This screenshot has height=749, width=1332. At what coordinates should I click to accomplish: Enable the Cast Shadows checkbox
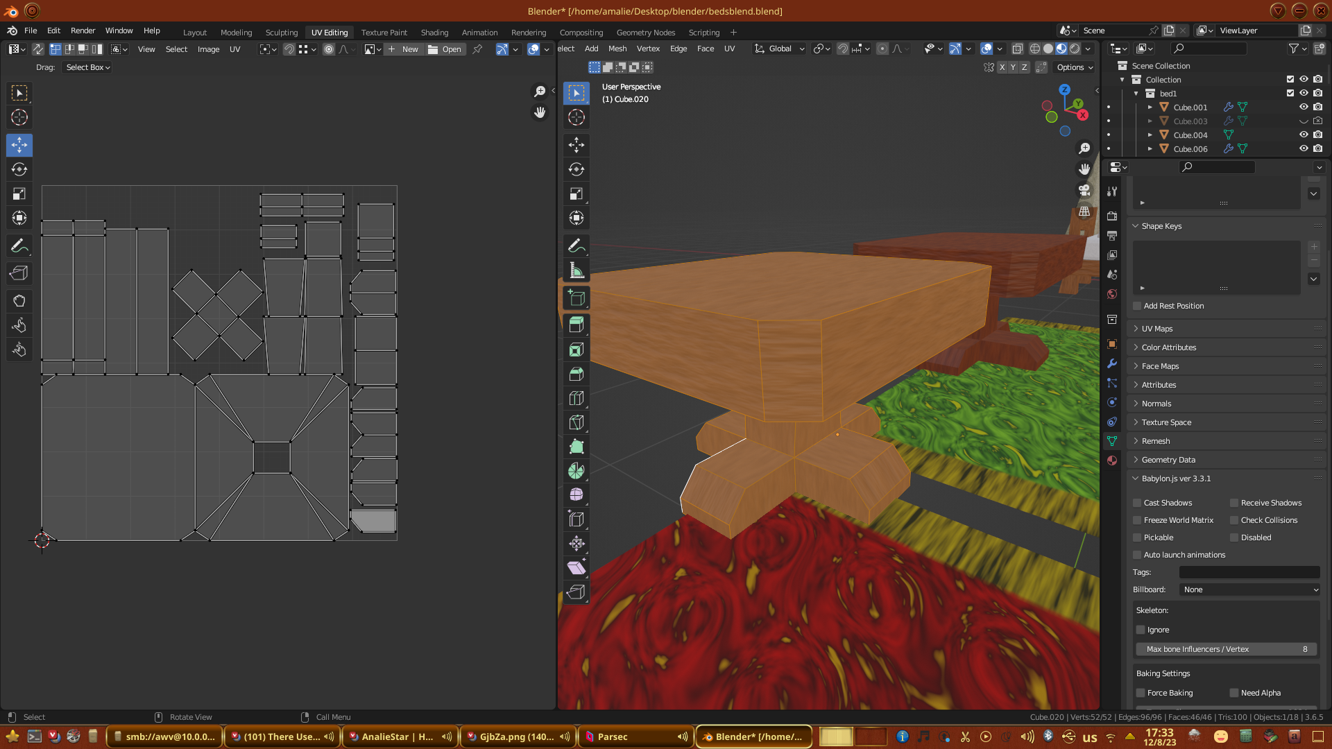[x=1137, y=503]
